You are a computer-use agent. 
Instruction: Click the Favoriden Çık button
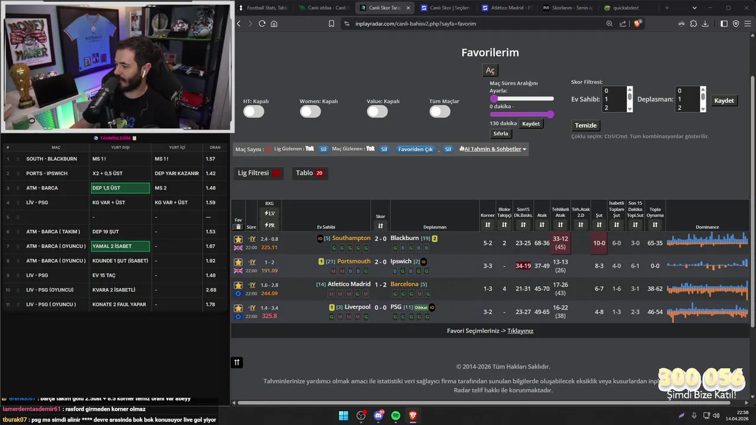(x=415, y=149)
